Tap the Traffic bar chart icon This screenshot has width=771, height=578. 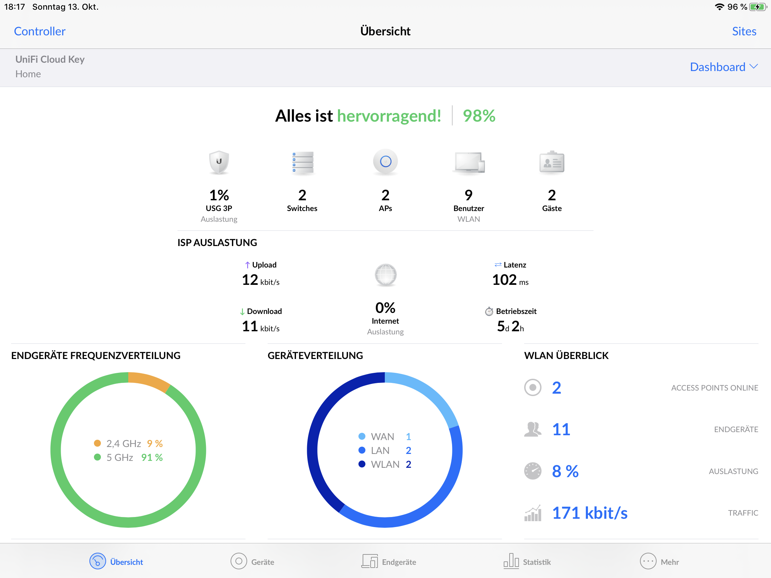532,513
